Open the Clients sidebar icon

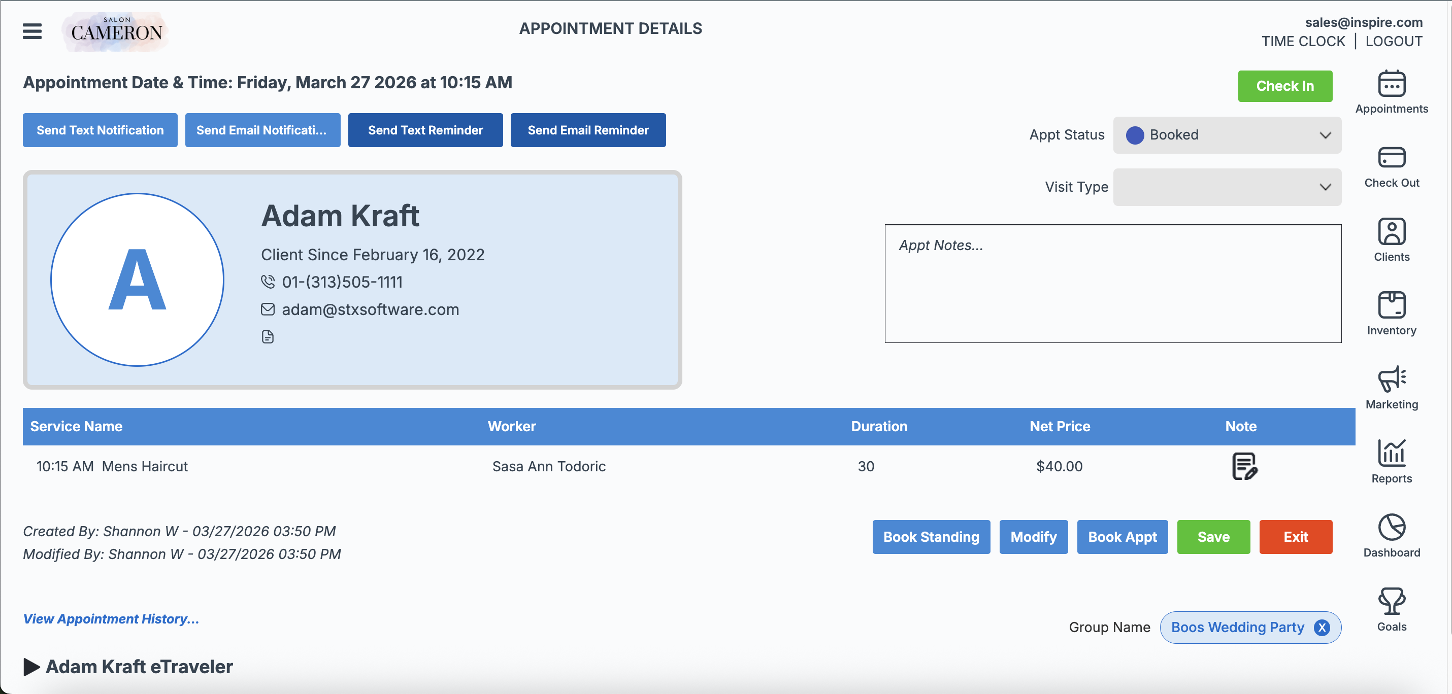[x=1391, y=232]
